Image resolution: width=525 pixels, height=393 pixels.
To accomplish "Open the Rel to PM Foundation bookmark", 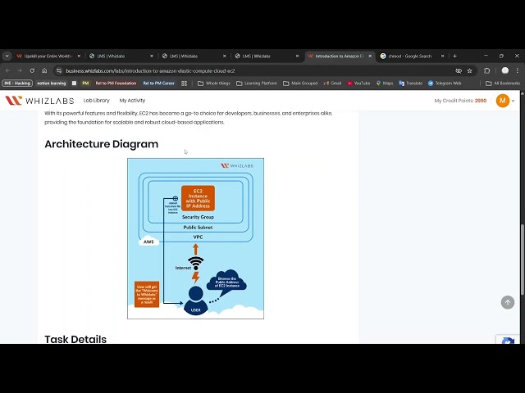I will 116,84.
